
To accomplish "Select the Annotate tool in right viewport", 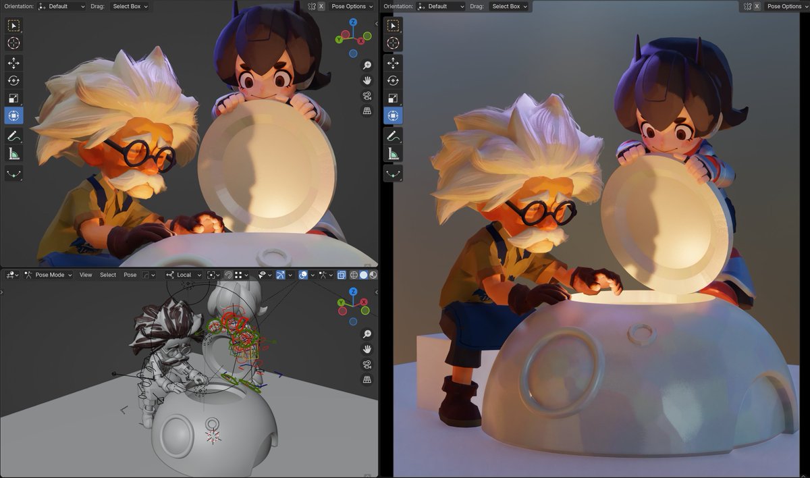I will point(393,136).
